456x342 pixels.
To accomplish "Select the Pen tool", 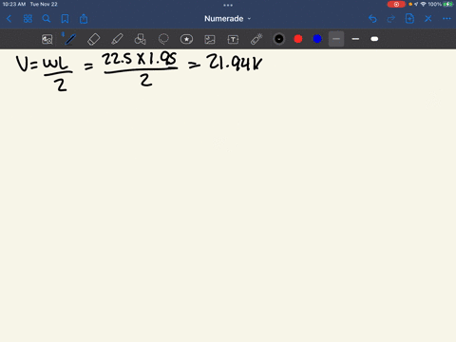I will (70, 39).
